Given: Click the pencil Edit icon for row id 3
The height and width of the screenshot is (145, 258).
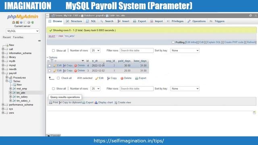Looking at the screenshot, I should [x=55, y=71].
